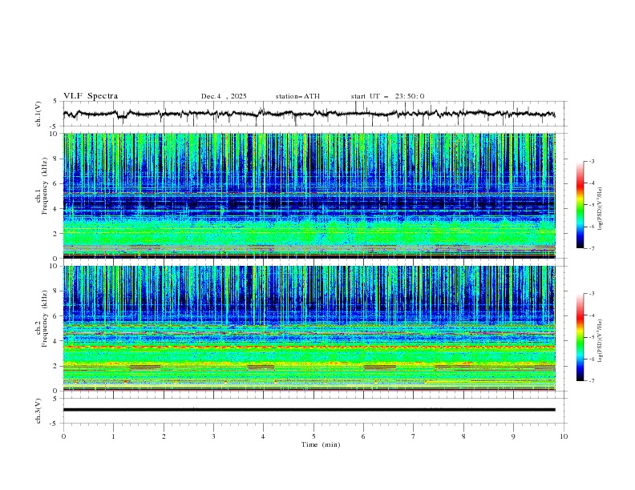The height and width of the screenshot is (490, 635).
Task: Click the "start UT = 23:50:0" text
Action: pyautogui.click(x=387, y=96)
